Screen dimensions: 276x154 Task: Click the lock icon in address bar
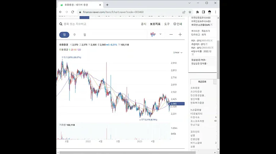click(80, 12)
